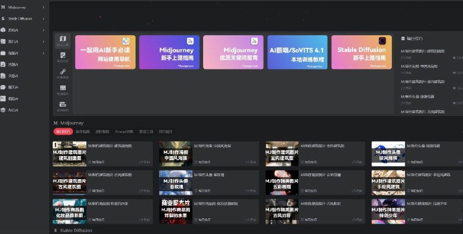Viewport: 463px width, 234px height.
Task: Expand the Stable Diffusion sidebar chevron
Action: (x=43, y=19)
